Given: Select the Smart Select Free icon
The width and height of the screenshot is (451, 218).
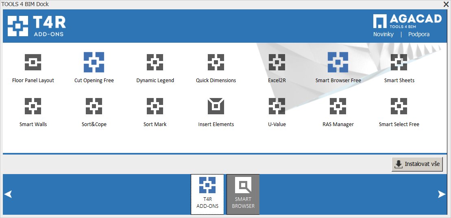Looking at the screenshot, I should (399, 106).
